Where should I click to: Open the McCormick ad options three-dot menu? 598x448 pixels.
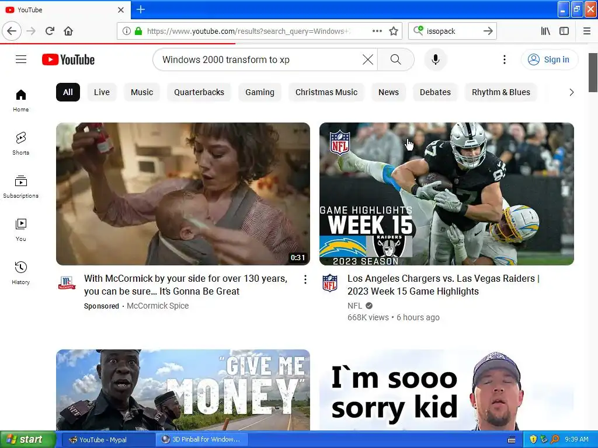pyautogui.click(x=305, y=279)
